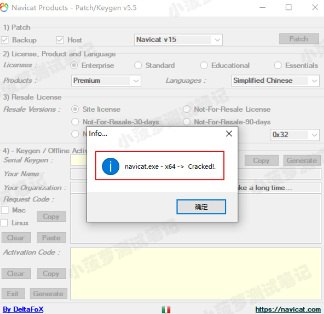The height and width of the screenshot is (314, 324).
Task: Clear the Request Code
Action: [16, 237]
